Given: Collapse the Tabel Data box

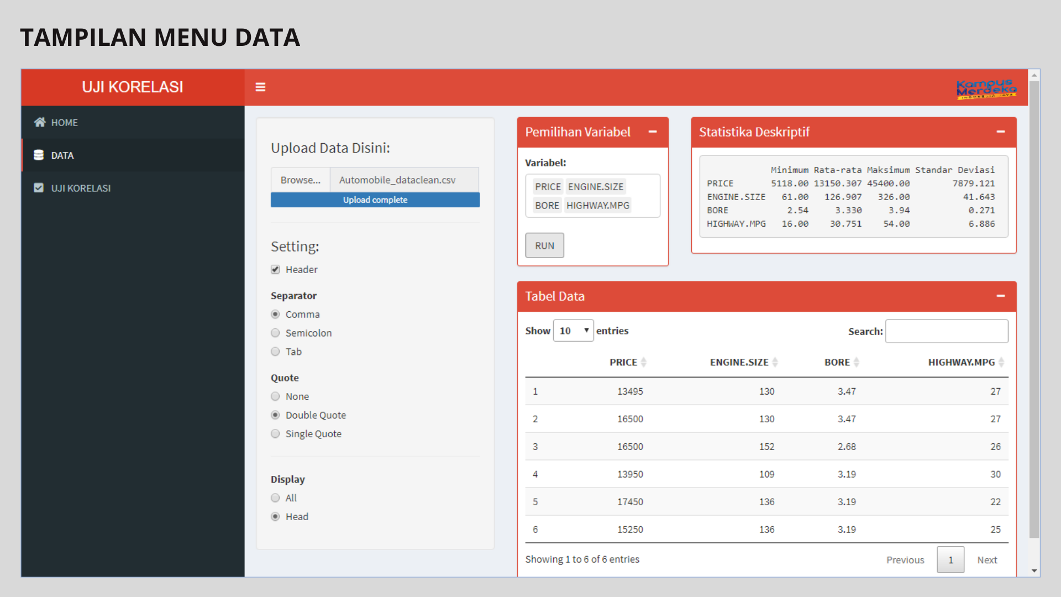Looking at the screenshot, I should point(1001,296).
